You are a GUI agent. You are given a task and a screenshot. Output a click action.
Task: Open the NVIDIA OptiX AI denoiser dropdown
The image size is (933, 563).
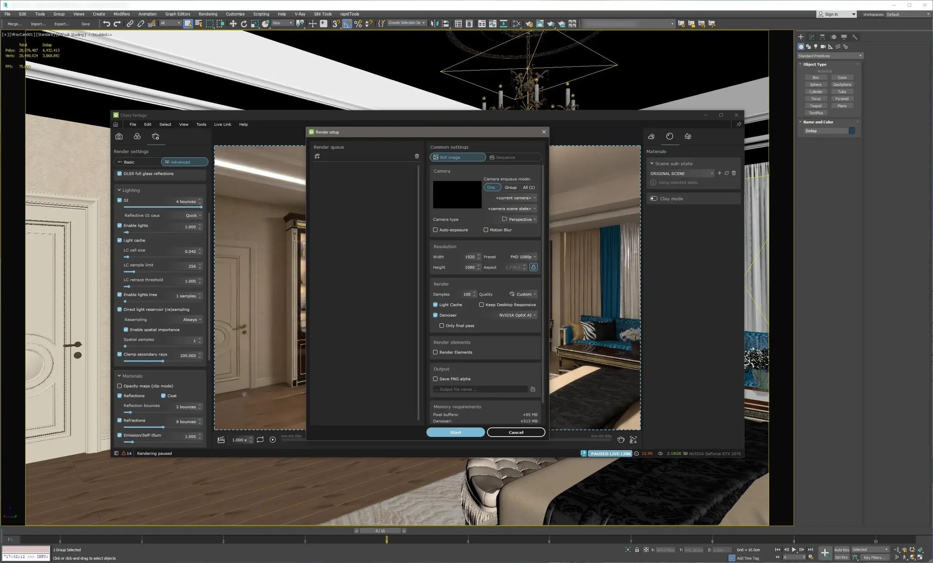(517, 315)
